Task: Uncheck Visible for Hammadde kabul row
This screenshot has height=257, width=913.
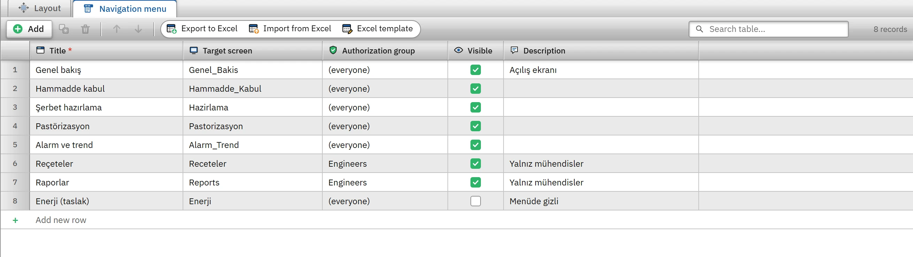Action: (x=476, y=89)
